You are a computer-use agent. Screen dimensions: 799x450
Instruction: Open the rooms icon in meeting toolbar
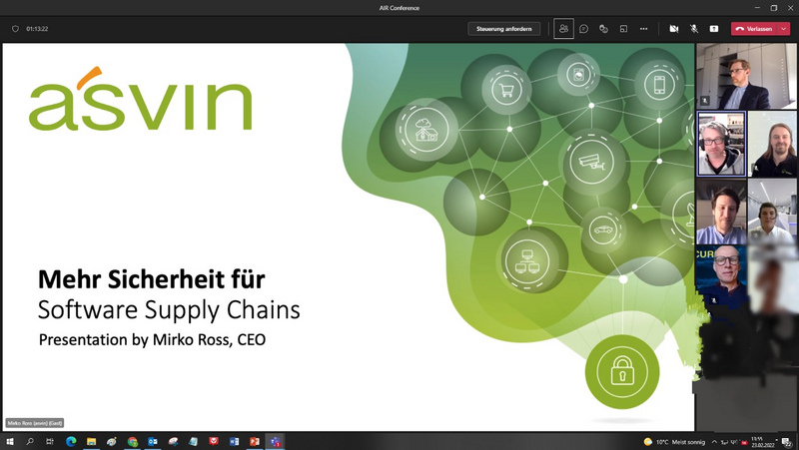pyautogui.click(x=623, y=29)
